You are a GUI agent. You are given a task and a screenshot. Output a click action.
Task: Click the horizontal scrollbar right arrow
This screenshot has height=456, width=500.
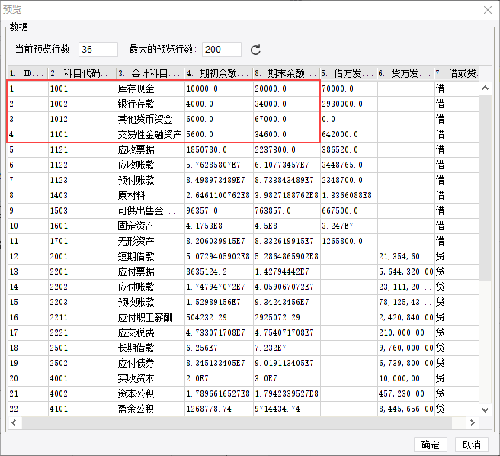click(x=473, y=422)
